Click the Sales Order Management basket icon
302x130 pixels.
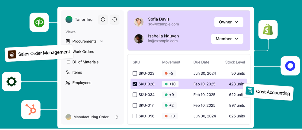pos(12,54)
